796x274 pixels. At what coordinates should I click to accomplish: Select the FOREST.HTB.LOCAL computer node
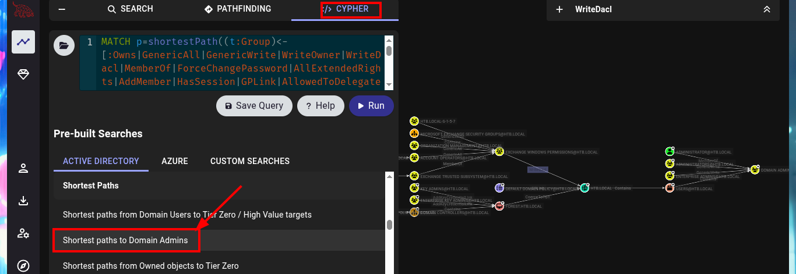click(499, 206)
